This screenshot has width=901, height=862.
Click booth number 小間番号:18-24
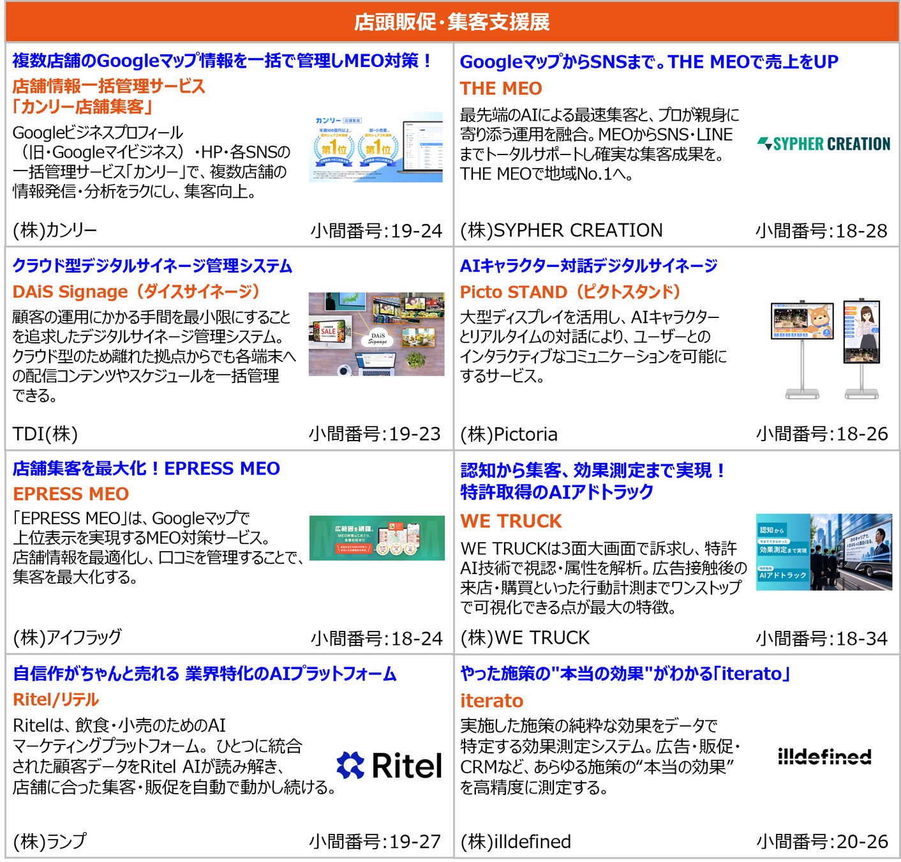coord(376,639)
